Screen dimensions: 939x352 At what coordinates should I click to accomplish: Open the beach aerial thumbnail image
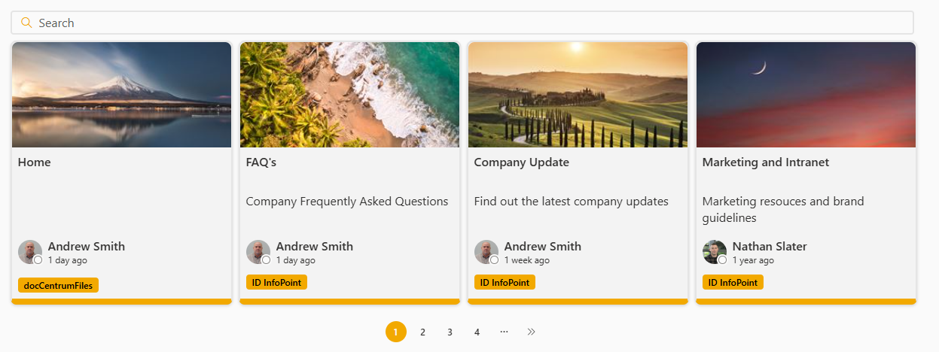[349, 95]
